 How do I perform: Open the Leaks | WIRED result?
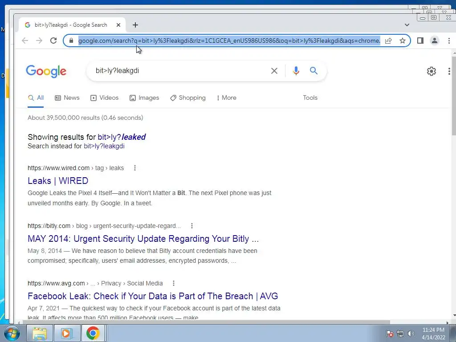point(58,181)
